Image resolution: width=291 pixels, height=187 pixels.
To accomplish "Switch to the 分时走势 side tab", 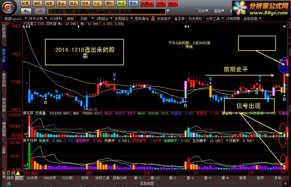I will click(x=4, y=31).
